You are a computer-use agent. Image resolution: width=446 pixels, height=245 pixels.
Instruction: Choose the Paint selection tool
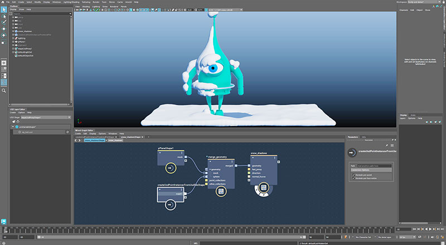[x=4, y=23]
